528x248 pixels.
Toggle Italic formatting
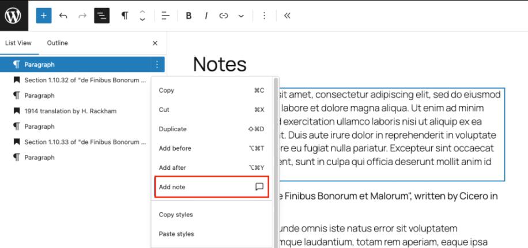206,16
